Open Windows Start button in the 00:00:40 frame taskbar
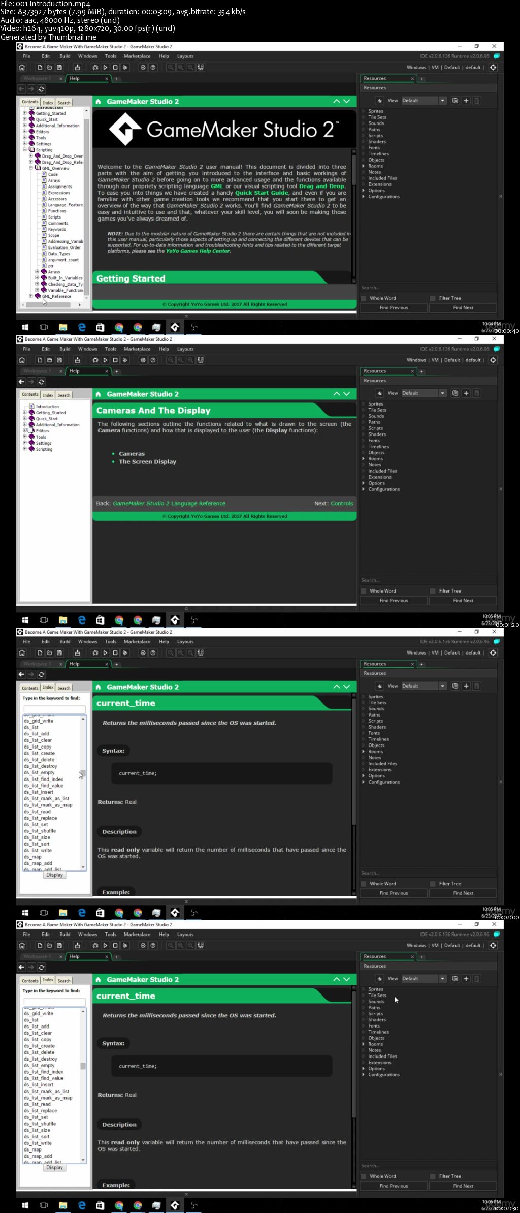 25,327
